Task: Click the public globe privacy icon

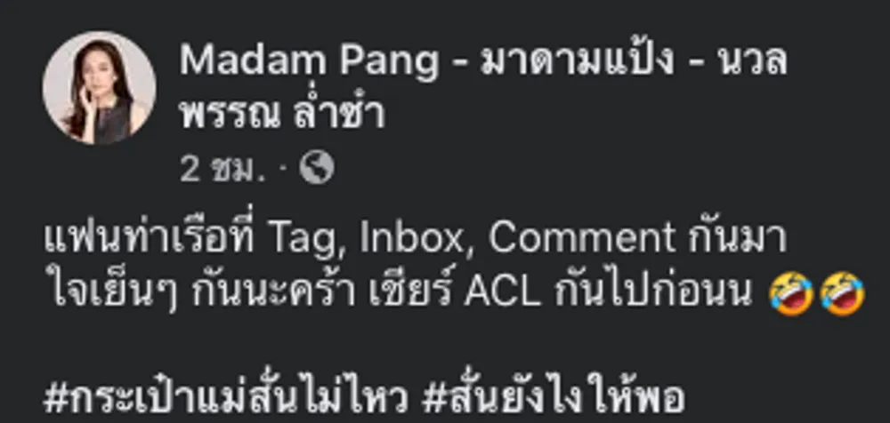Action: pyautogui.click(x=317, y=169)
